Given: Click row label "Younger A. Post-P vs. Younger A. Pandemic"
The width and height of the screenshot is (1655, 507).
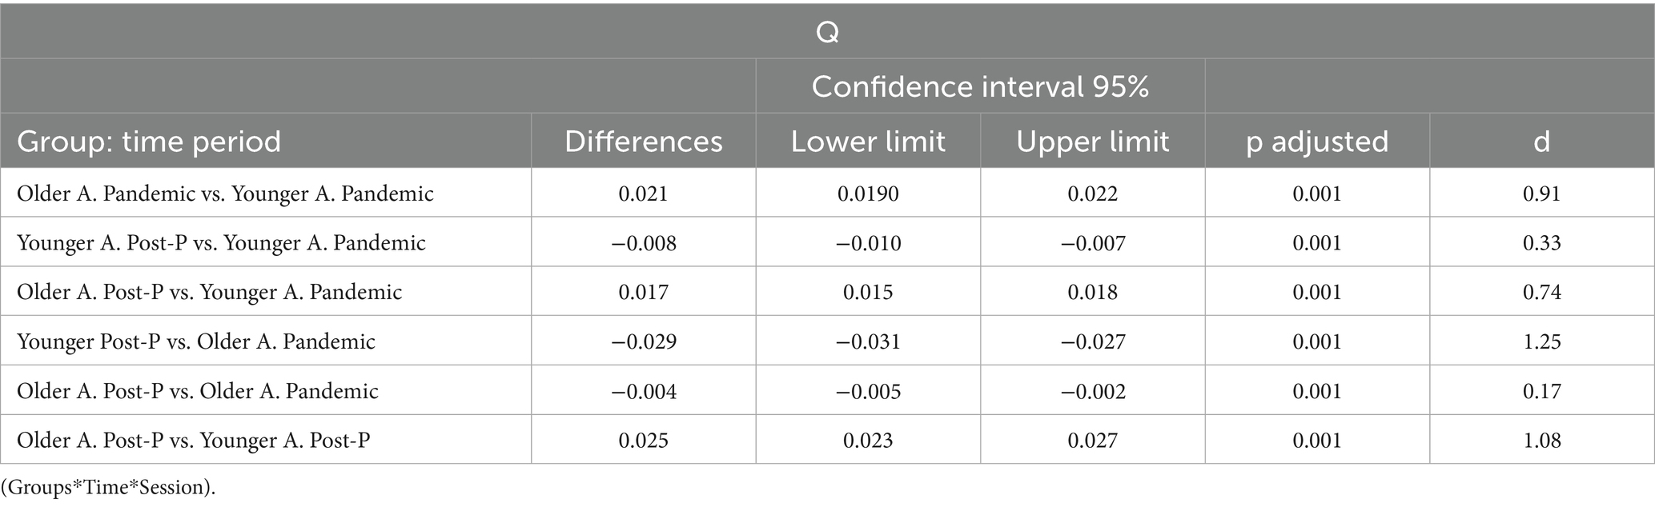Looking at the screenshot, I should (x=221, y=243).
